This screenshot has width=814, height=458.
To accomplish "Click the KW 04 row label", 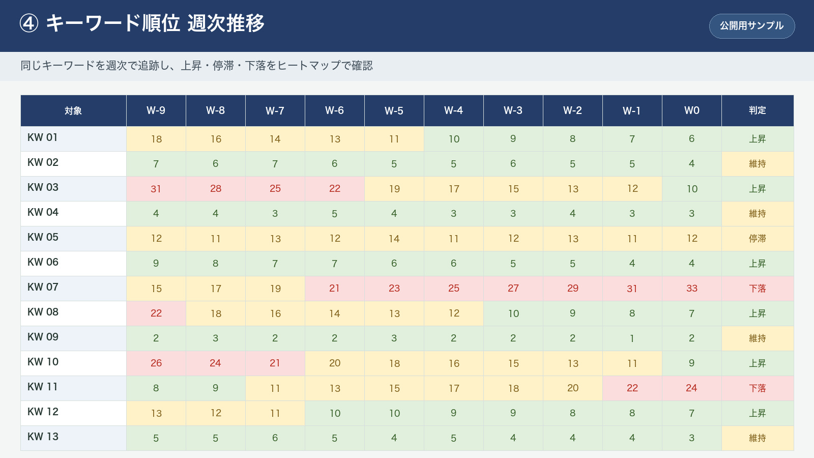I will tap(73, 214).
